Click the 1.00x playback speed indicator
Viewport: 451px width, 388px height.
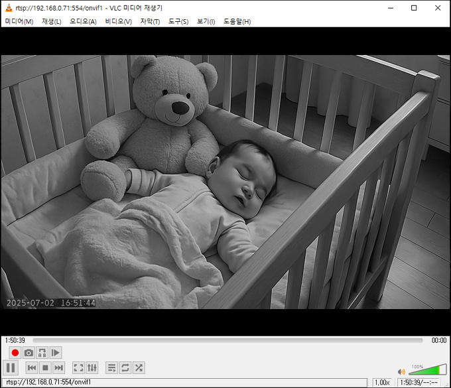coord(382,382)
